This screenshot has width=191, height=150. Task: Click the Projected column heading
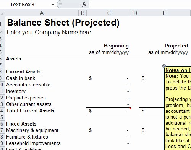point(176,46)
